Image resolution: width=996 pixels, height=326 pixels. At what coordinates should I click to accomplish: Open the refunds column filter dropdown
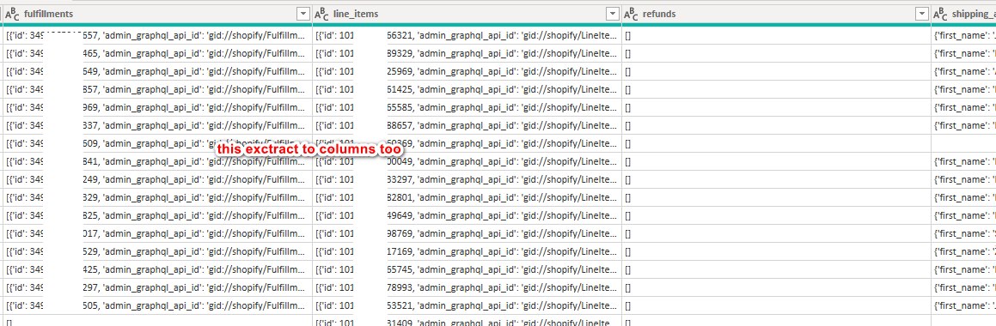922,14
